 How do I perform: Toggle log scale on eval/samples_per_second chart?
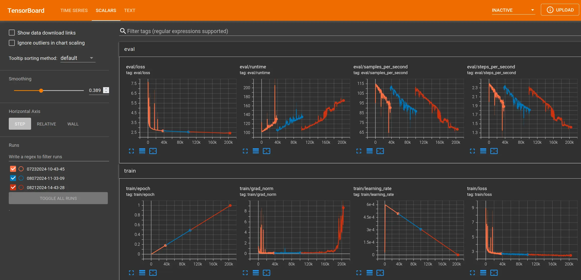coord(370,151)
